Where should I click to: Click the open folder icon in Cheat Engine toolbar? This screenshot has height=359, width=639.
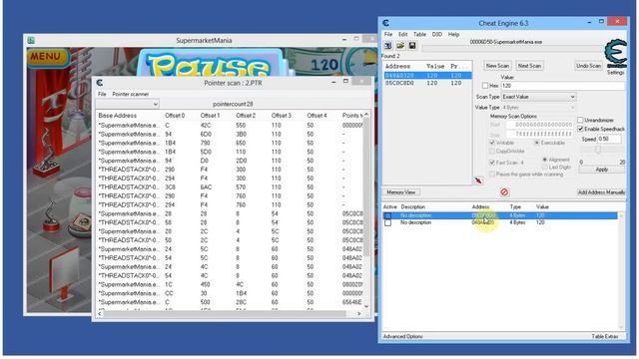(400, 46)
